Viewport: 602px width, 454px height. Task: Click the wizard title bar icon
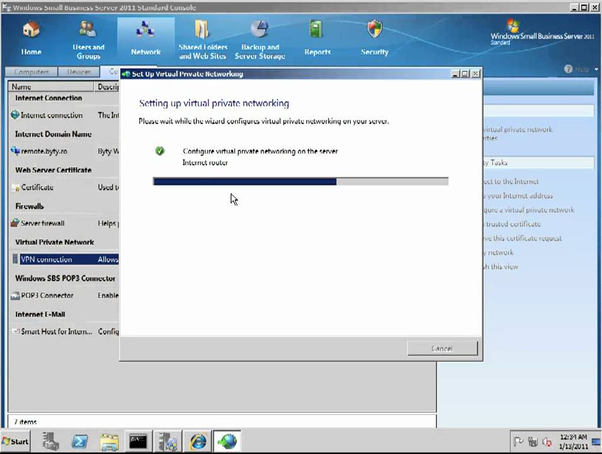(x=125, y=74)
